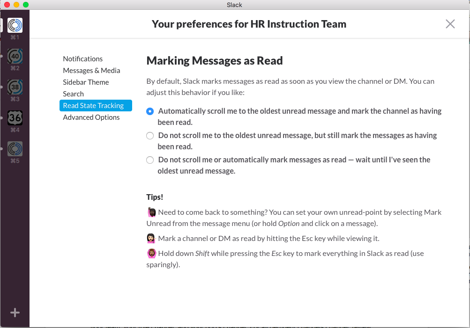Open the Advanced Options preferences section
The image size is (470, 328).
point(91,117)
